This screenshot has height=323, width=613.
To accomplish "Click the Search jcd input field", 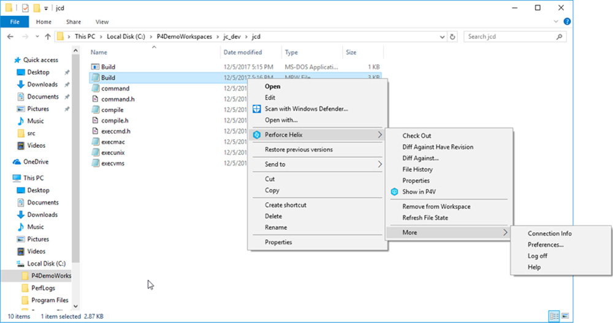I will click(x=512, y=37).
